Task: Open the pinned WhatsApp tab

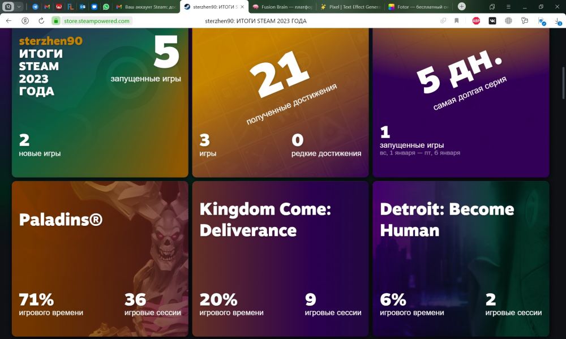Action: pos(106,6)
